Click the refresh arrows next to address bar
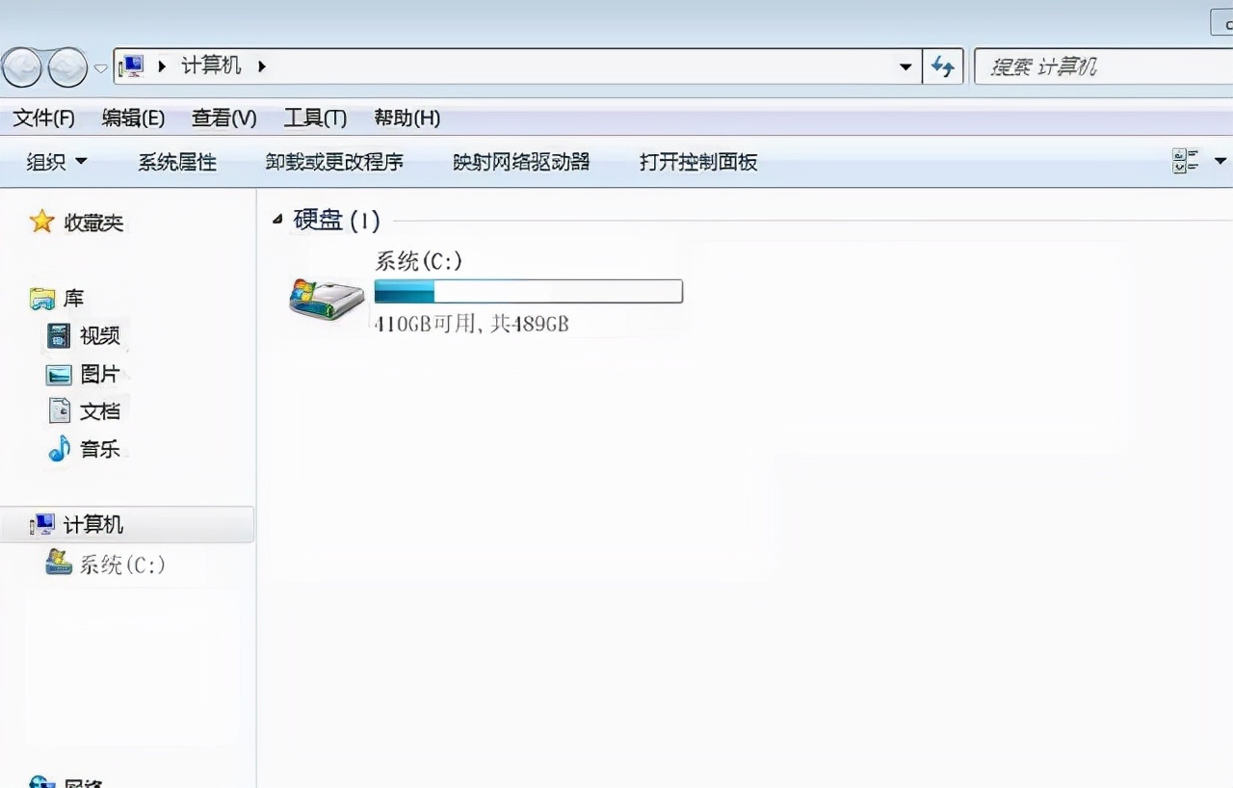The image size is (1233, 788). [x=943, y=66]
